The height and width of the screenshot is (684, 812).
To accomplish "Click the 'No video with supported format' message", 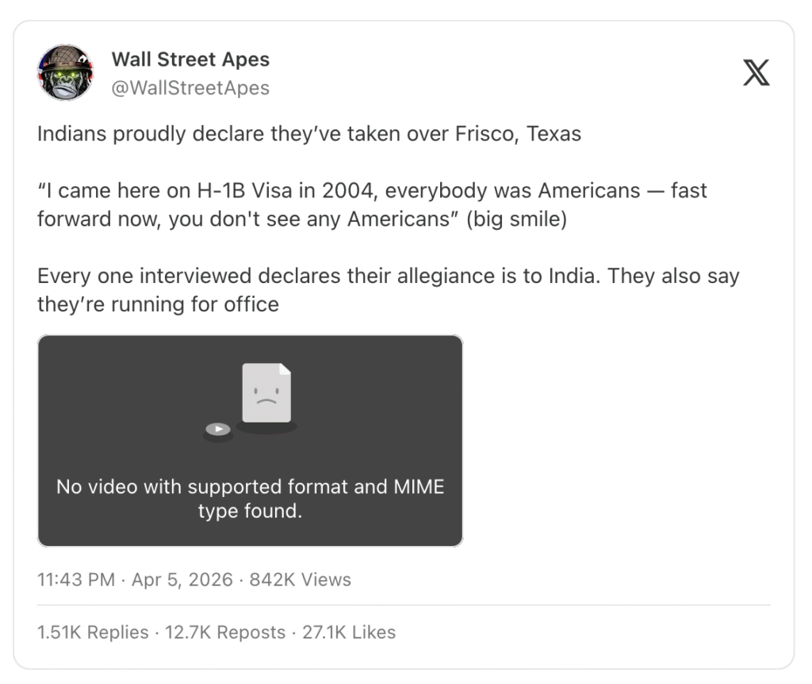I will coord(250,498).
